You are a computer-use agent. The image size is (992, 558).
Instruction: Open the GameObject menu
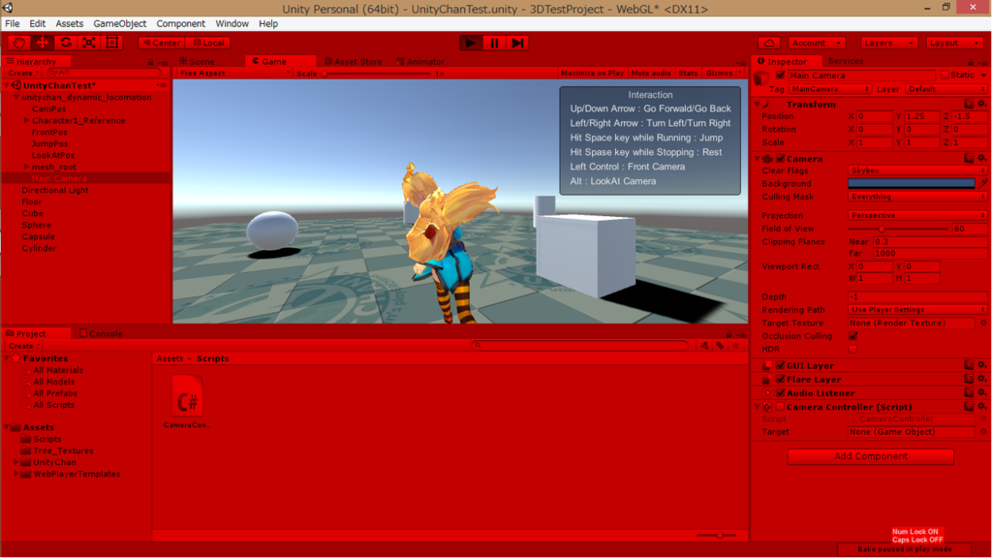pos(119,23)
